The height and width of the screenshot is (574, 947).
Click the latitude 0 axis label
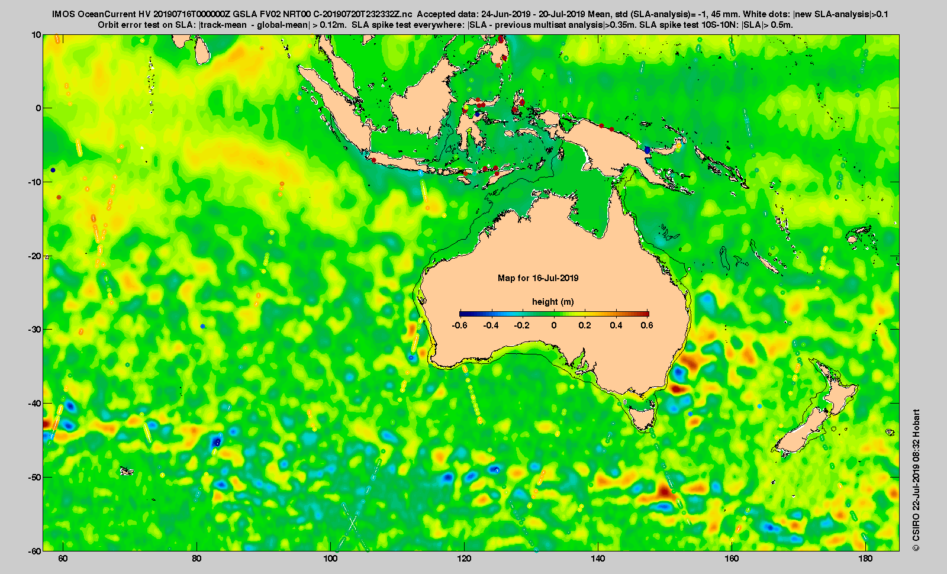[x=38, y=108]
